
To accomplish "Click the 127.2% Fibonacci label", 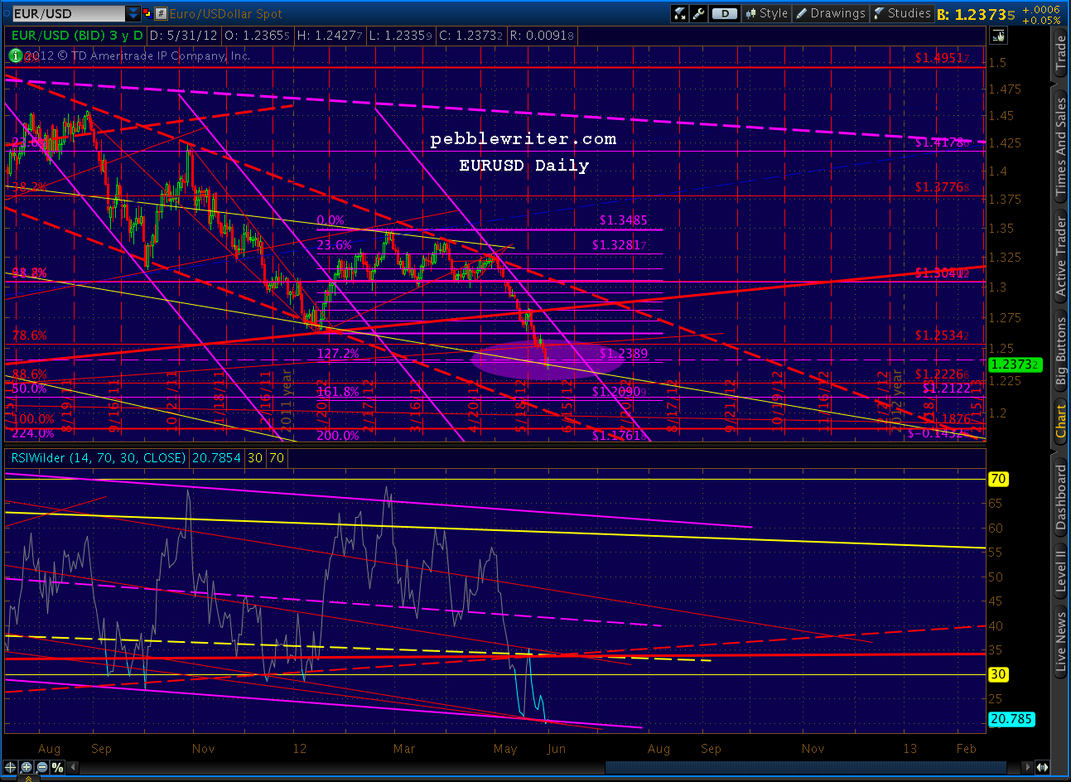I will click(338, 354).
